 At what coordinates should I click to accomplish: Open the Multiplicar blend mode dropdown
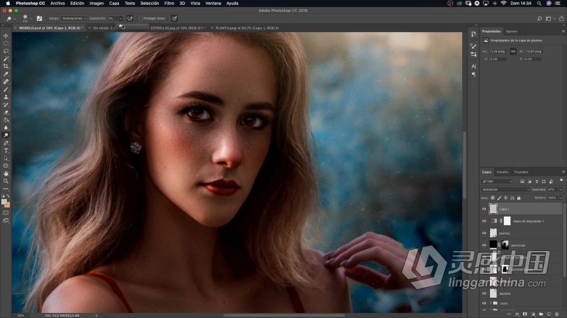click(x=505, y=189)
